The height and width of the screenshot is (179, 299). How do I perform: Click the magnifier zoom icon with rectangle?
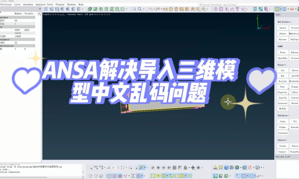tap(134, 9)
